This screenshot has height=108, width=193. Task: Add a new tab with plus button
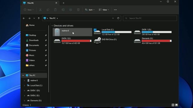64,3
